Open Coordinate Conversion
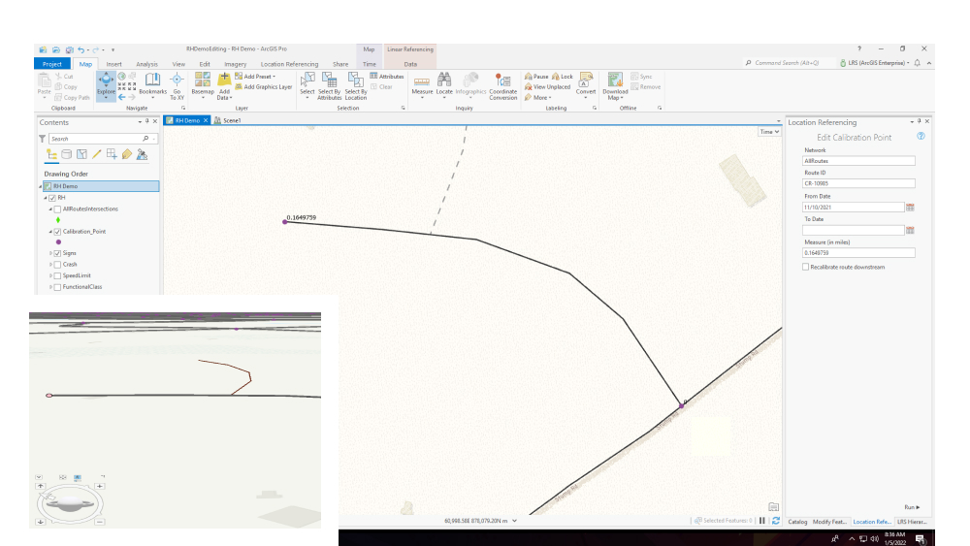970x546 pixels. [502, 86]
